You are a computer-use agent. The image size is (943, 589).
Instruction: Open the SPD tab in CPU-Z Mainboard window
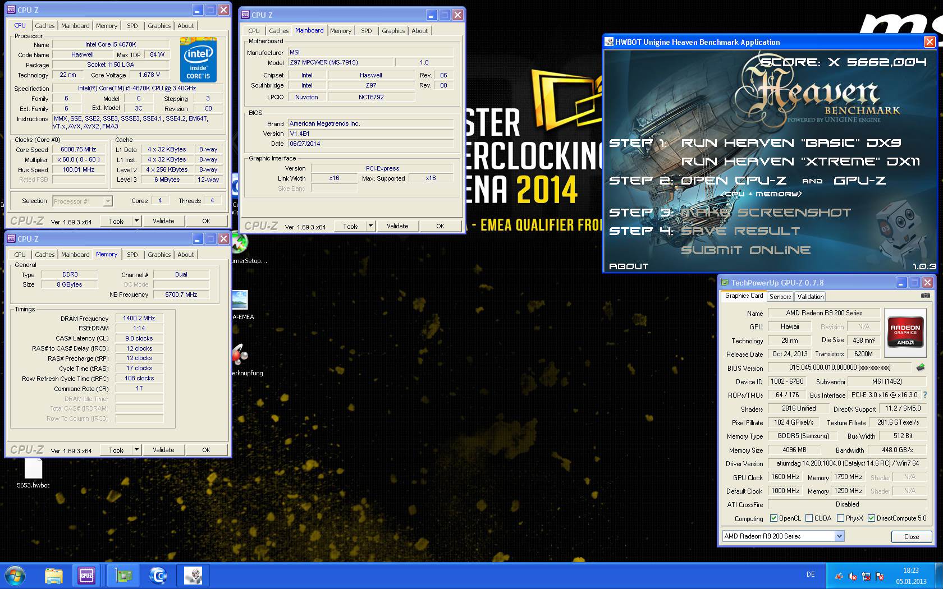click(x=367, y=31)
